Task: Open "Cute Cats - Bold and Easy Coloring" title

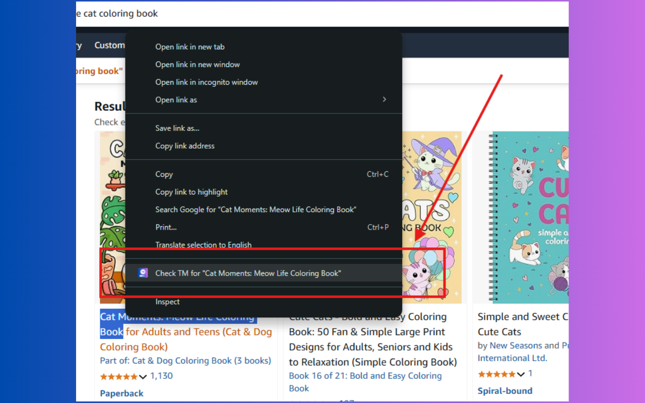Action: point(373,339)
